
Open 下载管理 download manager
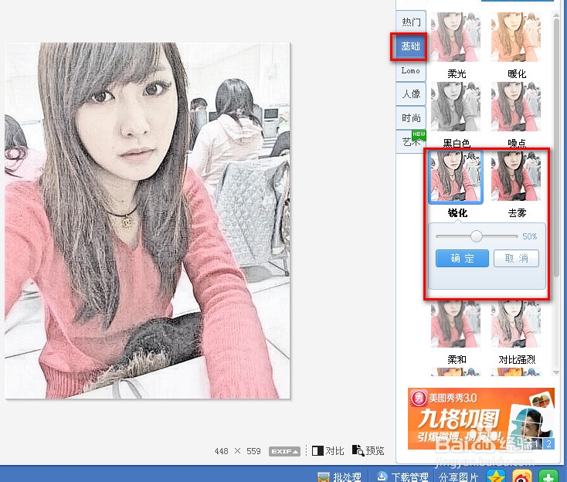click(x=402, y=477)
